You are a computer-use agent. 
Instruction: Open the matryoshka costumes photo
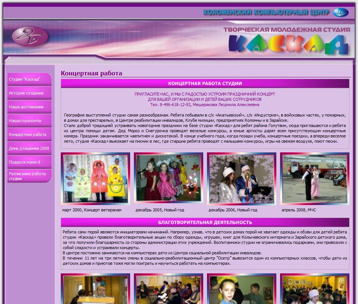(x=95, y=179)
